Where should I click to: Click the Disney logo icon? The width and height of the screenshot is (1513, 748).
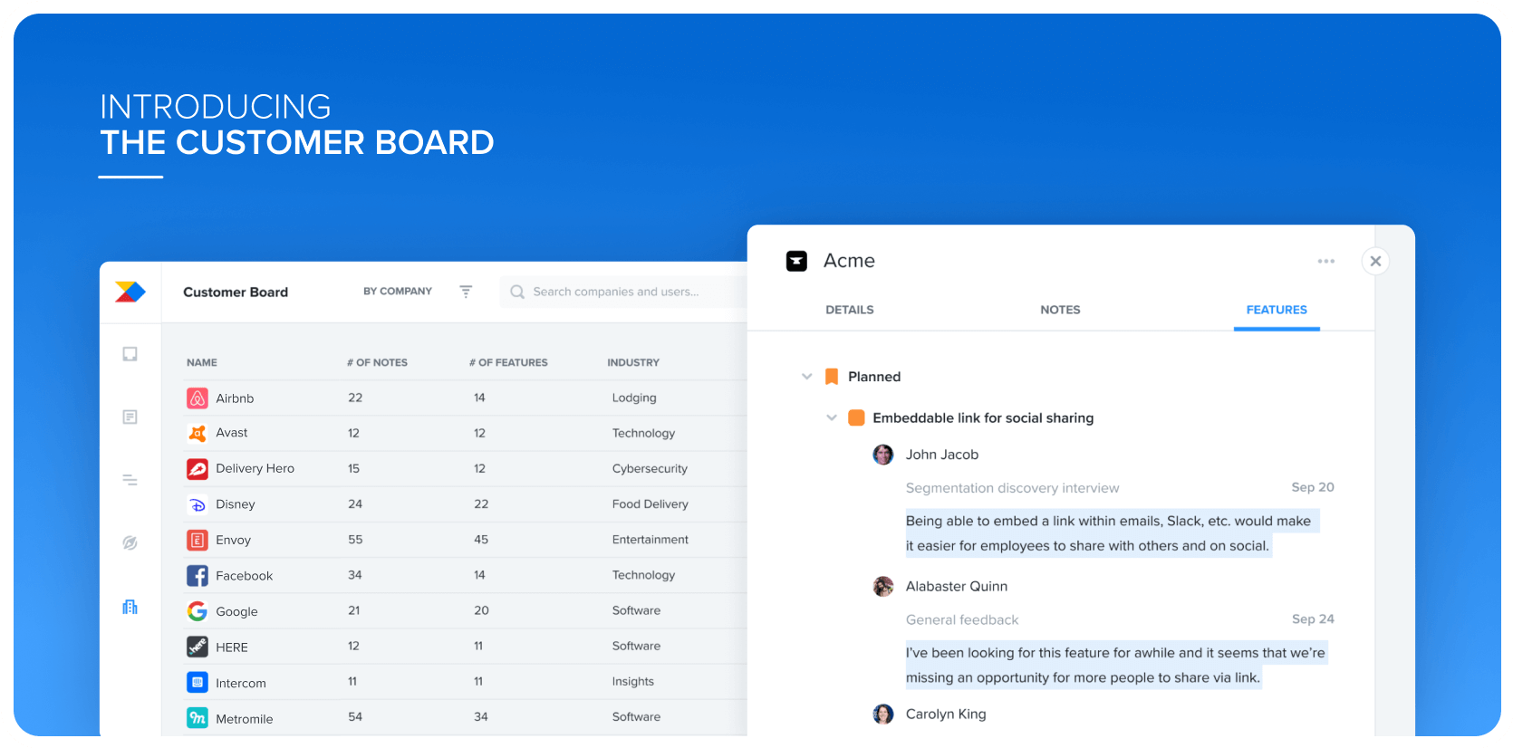198,504
